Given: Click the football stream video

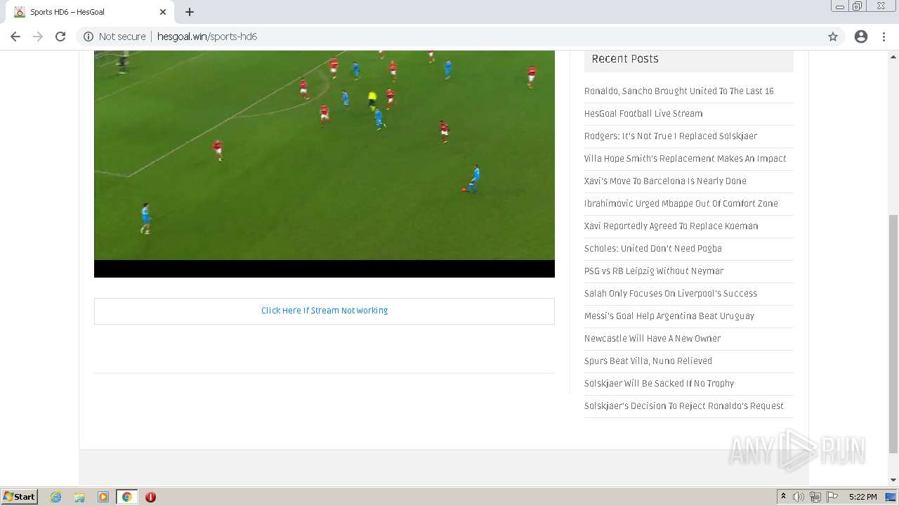Looking at the screenshot, I should [x=324, y=163].
